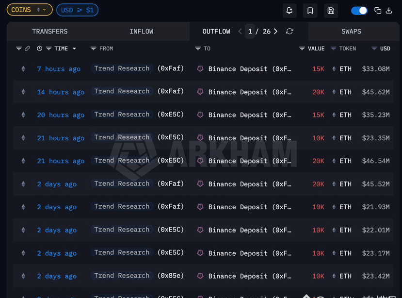
Task: Click the copy icon
Action: click(378, 11)
